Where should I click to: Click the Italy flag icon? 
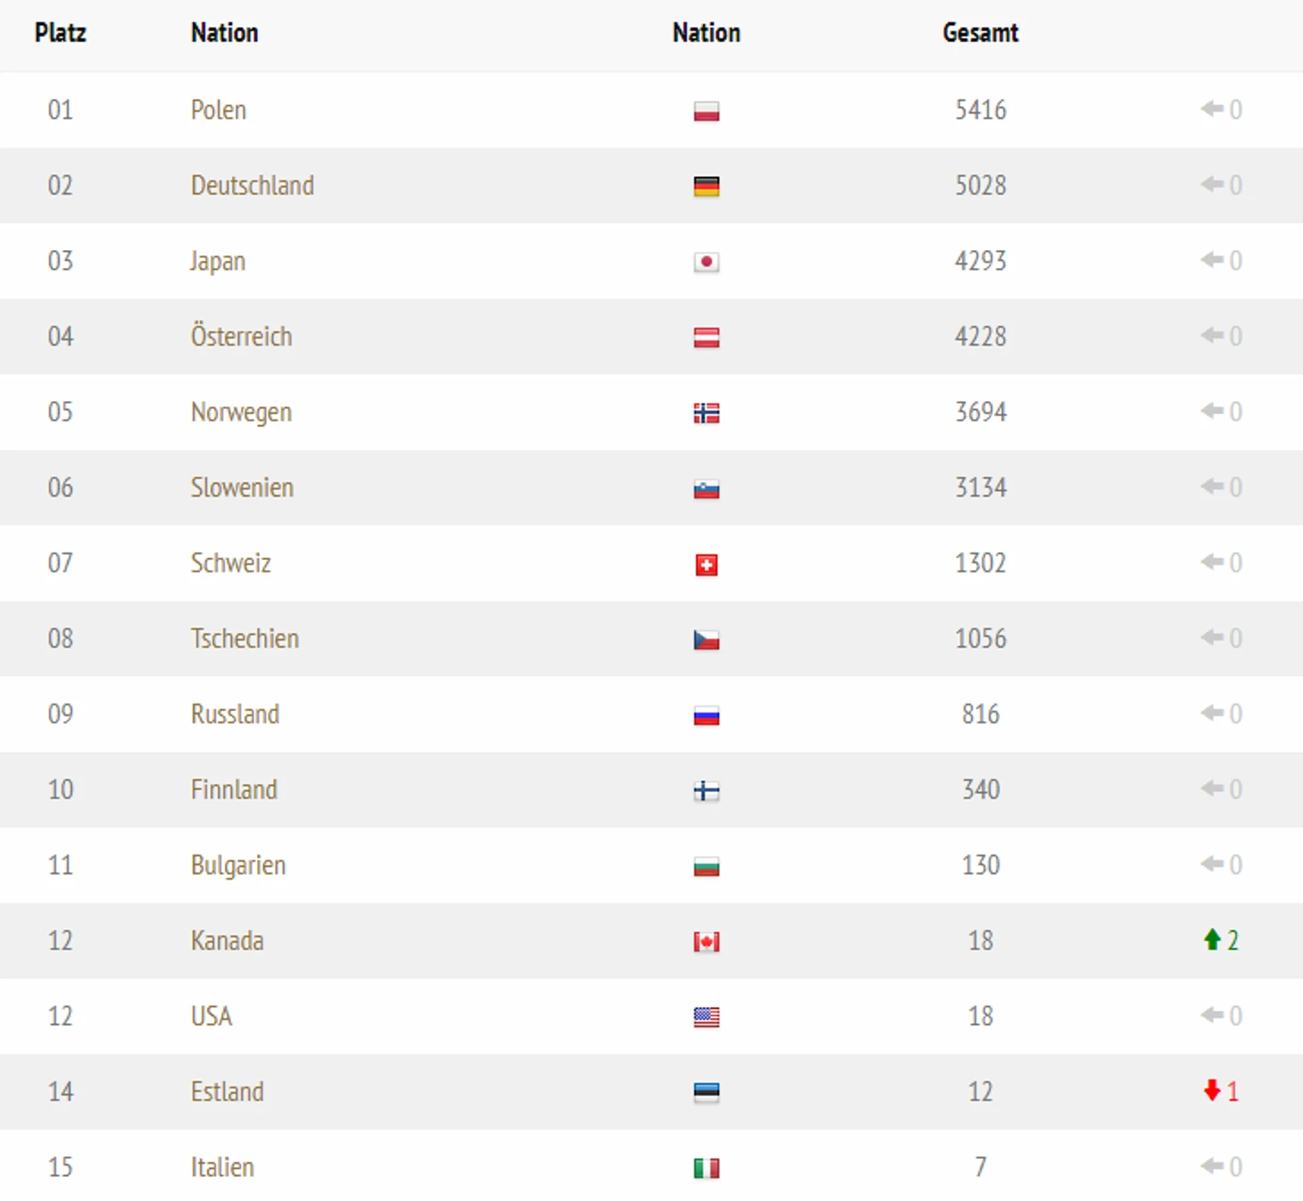click(x=706, y=1168)
